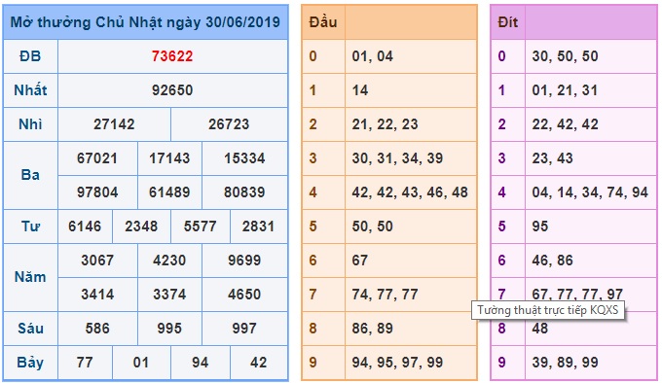Click fifth prize number 4650
This screenshot has height=383, width=662.
tap(244, 295)
